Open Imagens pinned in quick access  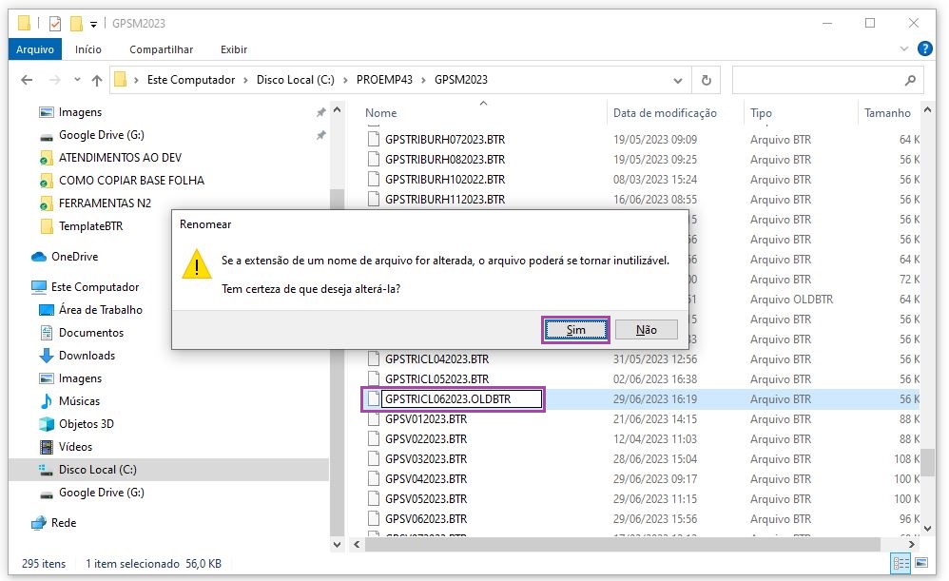[x=80, y=112]
